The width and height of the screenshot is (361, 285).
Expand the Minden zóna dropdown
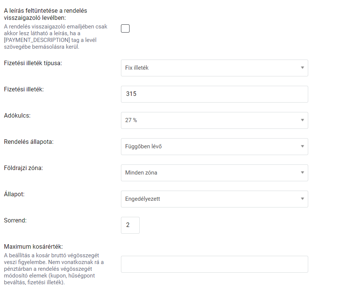click(214, 173)
